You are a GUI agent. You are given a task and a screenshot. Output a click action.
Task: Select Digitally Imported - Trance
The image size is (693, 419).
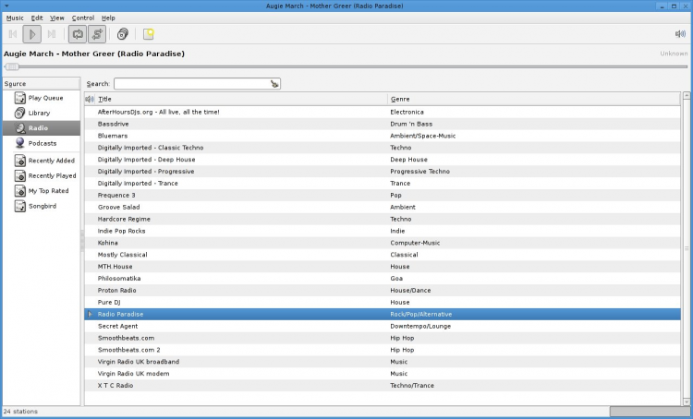click(x=138, y=184)
